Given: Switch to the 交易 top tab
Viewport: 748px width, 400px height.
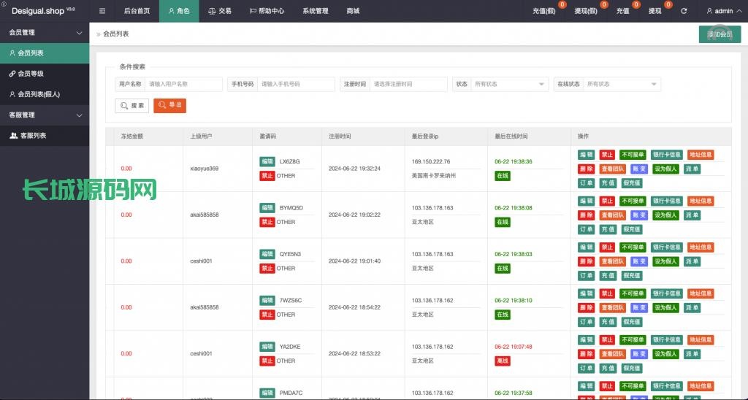Looking at the screenshot, I should point(219,11).
